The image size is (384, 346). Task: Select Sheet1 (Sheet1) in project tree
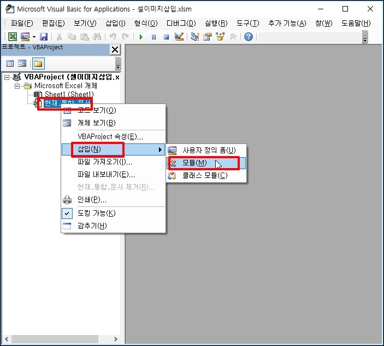click(69, 95)
